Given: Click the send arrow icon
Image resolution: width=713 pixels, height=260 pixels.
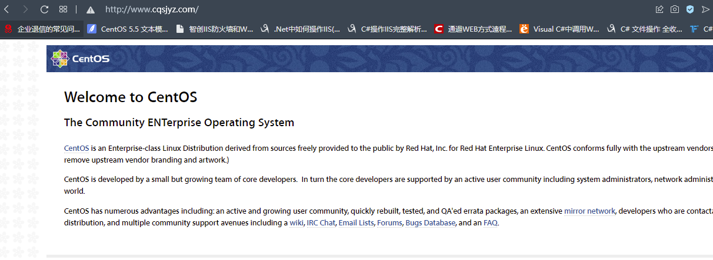Looking at the screenshot, I should (x=705, y=9).
